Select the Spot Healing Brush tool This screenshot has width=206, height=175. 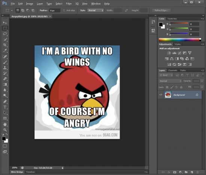pyautogui.click(x=5, y=57)
